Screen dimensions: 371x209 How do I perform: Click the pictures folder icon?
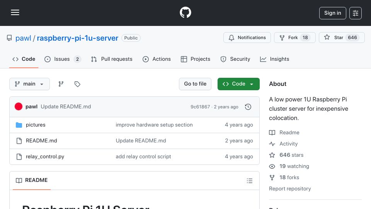pyautogui.click(x=19, y=125)
